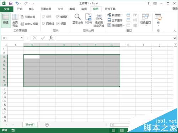Click the synchronous scrolling icon

click(x=135, y=20)
